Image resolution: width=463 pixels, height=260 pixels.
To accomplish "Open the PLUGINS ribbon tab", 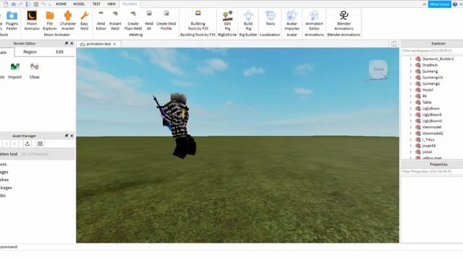I will pyautogui.click(x=129, y=4).
